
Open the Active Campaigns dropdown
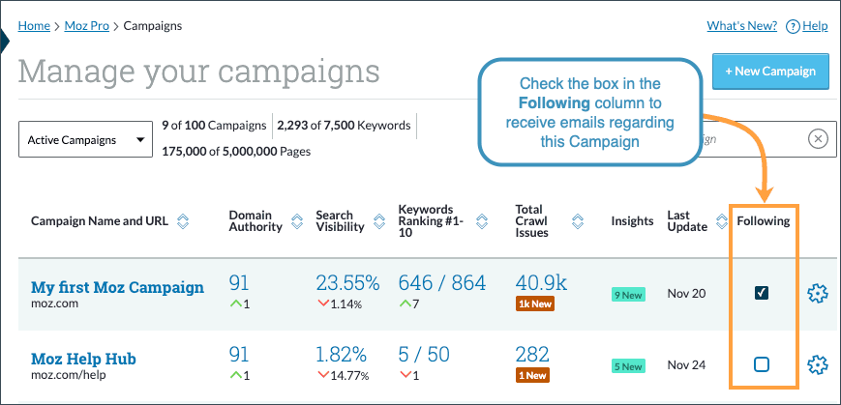click(x=86, y=140)
